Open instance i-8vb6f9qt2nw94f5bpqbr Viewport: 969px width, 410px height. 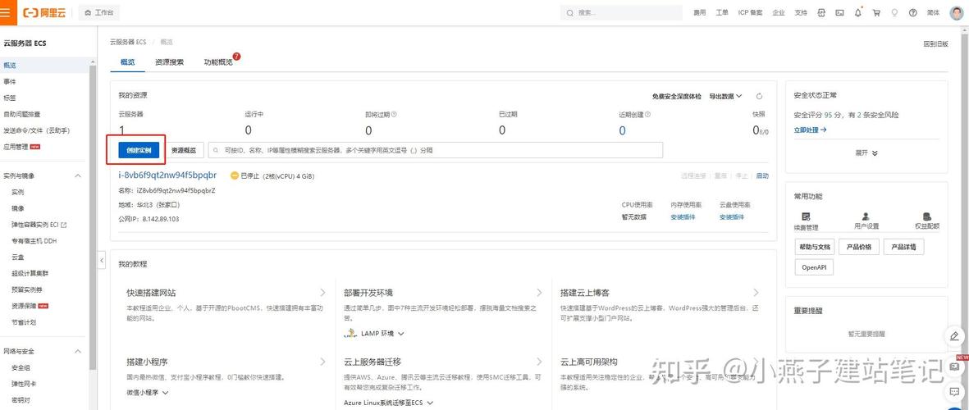(x=167, y=175)
